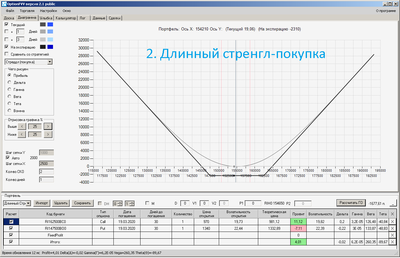Pick the dark blue swatch beside На экспирацию

tap(50, 47)
